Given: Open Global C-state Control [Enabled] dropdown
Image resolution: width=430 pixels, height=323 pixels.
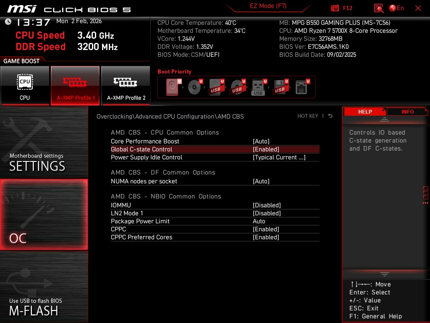Looking at the screenshot, I should click(266, 149).
